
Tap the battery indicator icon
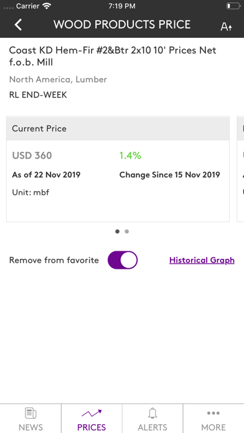click(233, 6)
